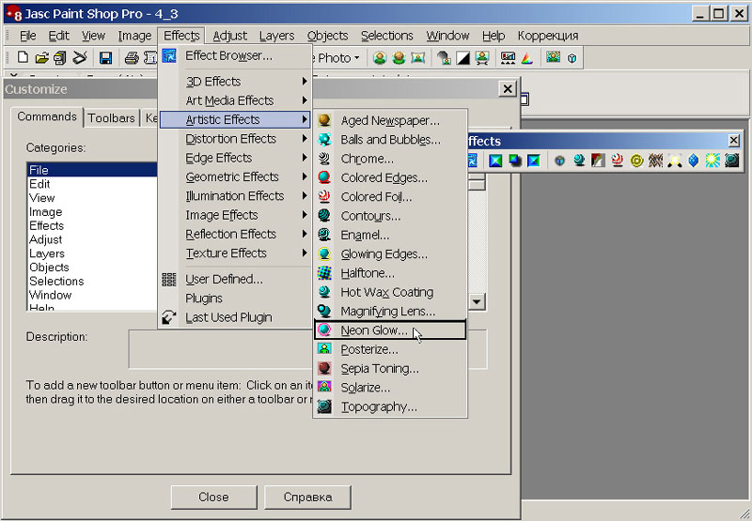Select Layers in the Categories list
The height and width of the screenshot is (521, 752).
(47, 253)
